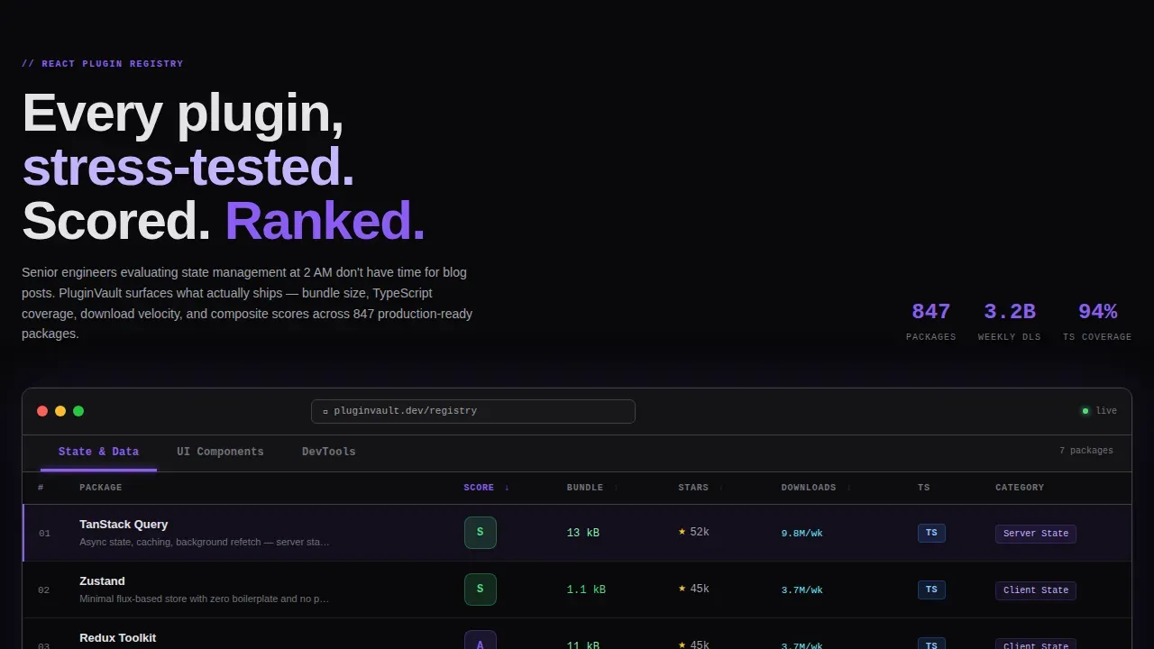Viewport: 1154px width, 649px height.
Task: Click the 'live' status label
Action: pyautogui.click(x=1106, y=411)
